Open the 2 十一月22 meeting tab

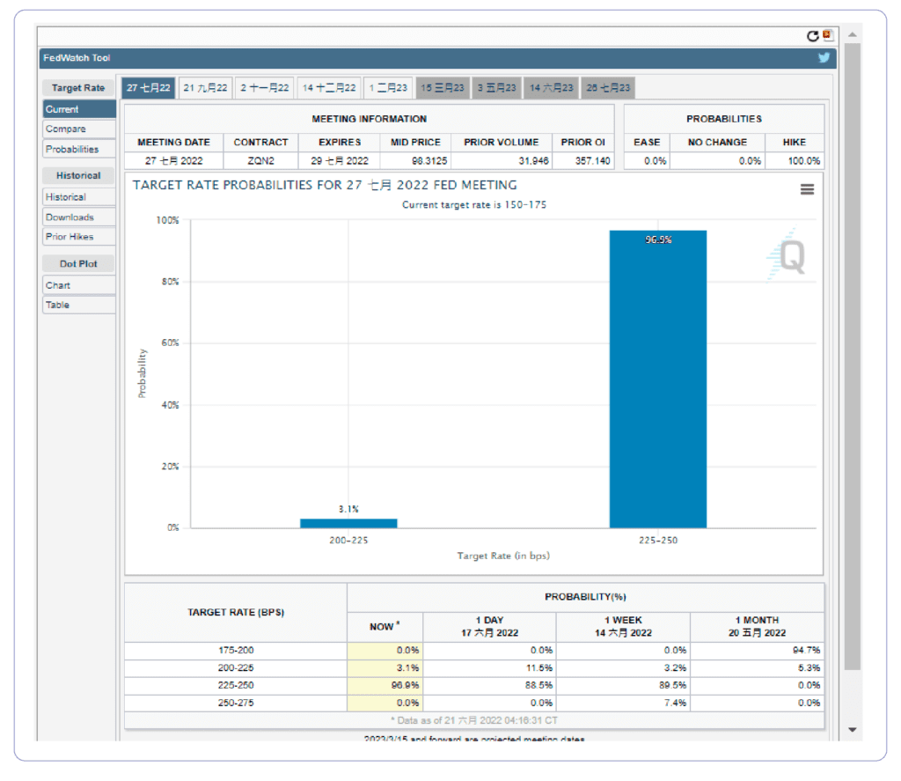click(x=264, y=88)
